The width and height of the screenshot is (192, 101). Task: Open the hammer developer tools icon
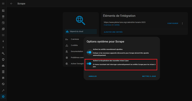coord(3,90)
